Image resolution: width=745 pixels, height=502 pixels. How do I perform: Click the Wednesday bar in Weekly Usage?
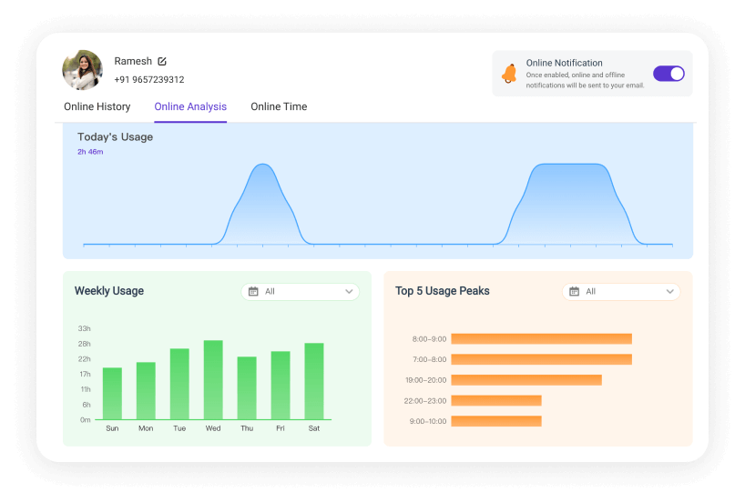[x=213, y=380]
